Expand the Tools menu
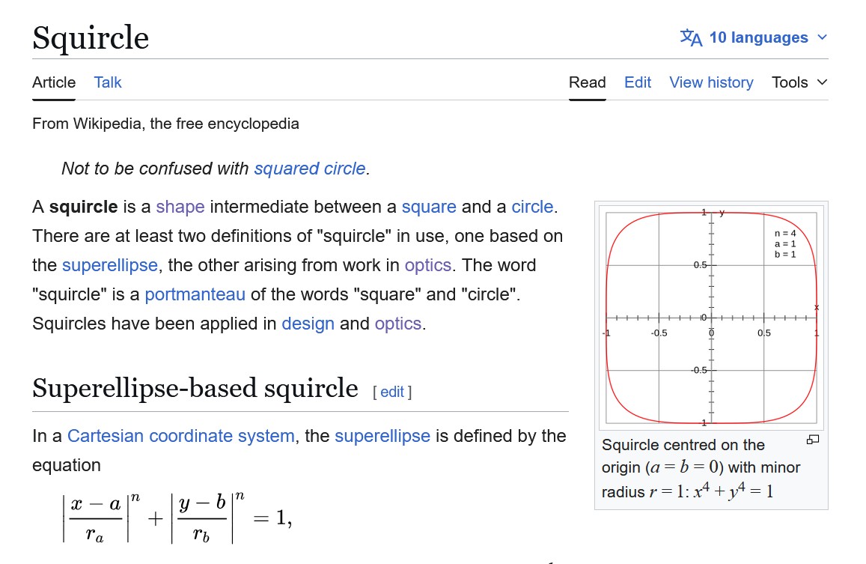Image resolution: width=866 pixels, height=564 pixels. [x=799, y=82]
